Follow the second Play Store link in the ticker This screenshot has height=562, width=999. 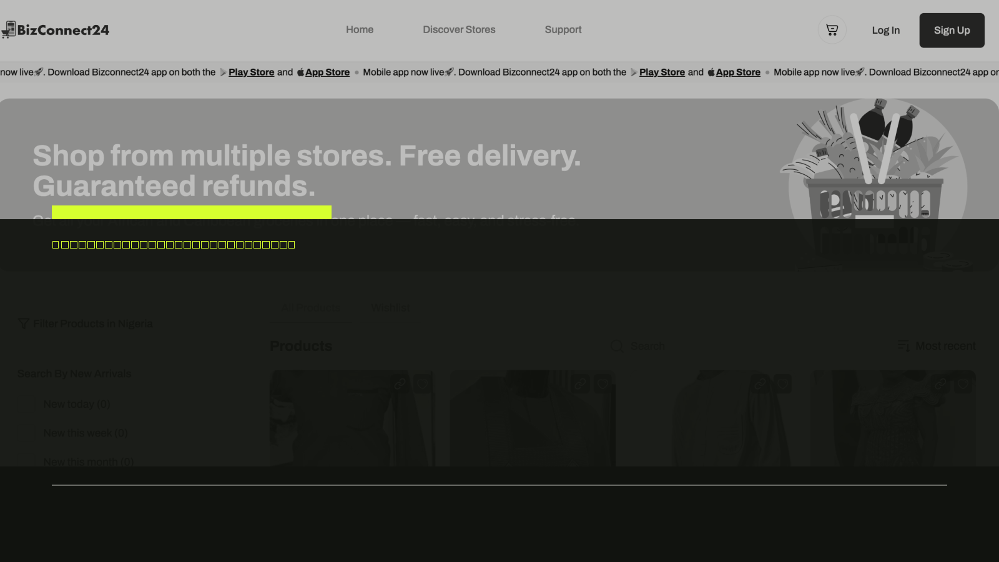(662, 72)
